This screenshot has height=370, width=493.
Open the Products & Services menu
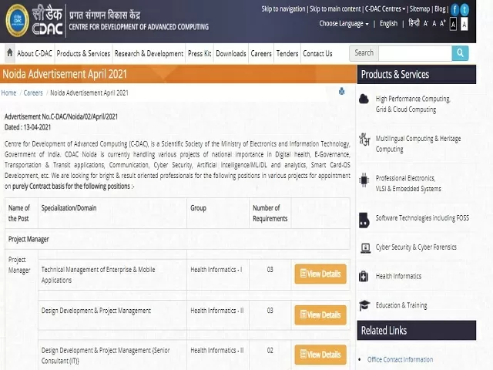[x=83, y=53]
